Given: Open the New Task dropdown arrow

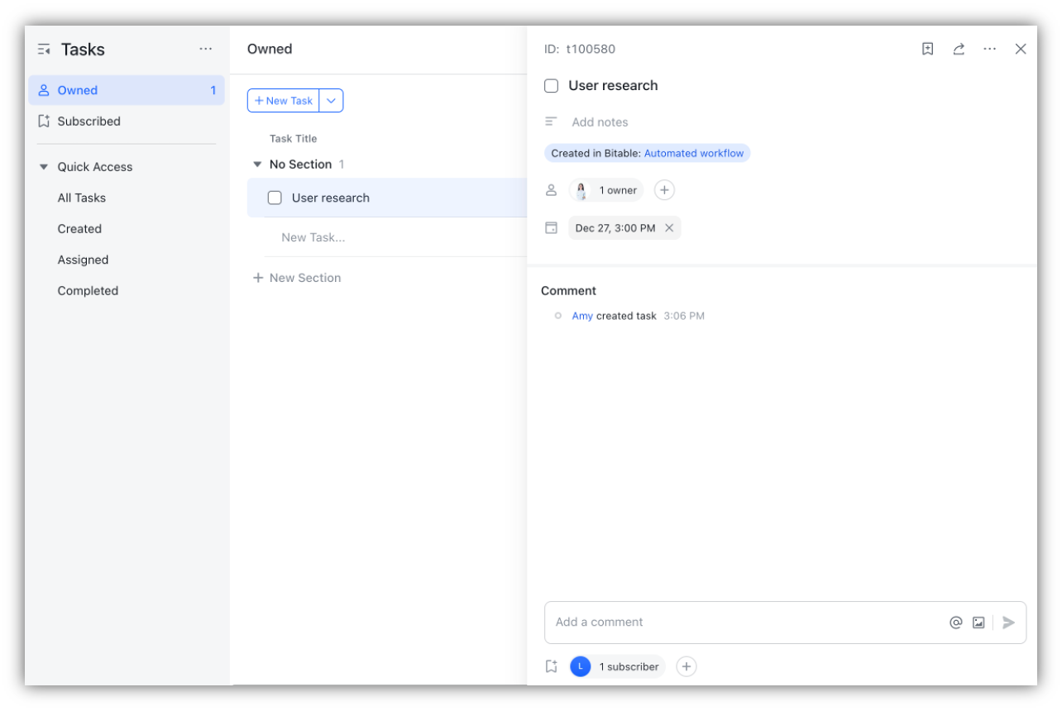Looking at the screenshot, I should 331,101.
